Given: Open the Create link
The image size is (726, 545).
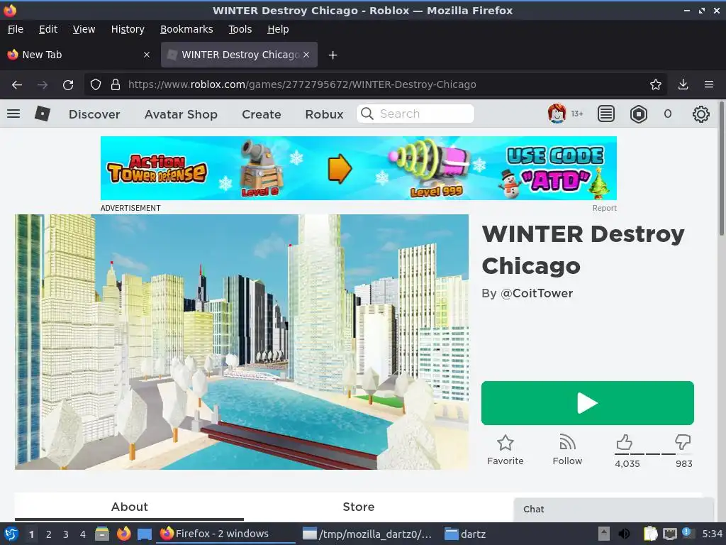Looking at the screenshot, I should 261,114.
